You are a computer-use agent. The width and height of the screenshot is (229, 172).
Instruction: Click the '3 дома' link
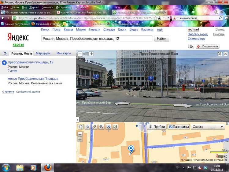[13, 70]
